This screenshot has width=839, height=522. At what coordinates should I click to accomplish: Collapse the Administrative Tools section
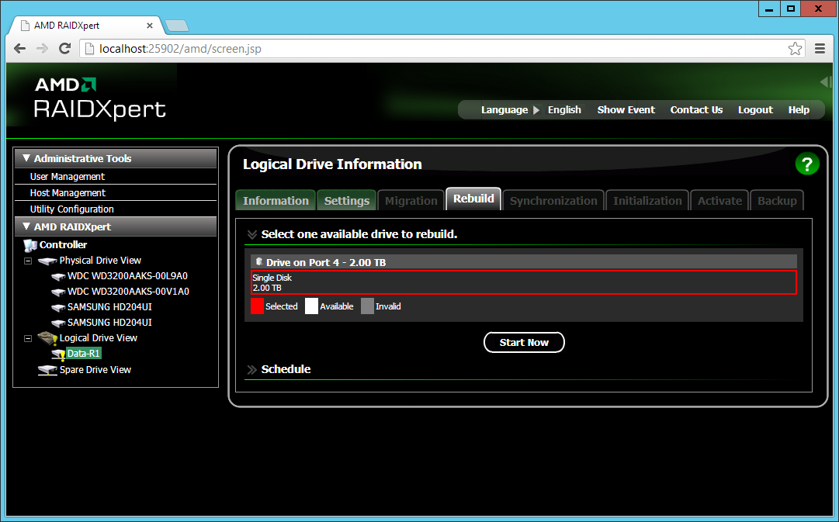click(x=26, y=157)
